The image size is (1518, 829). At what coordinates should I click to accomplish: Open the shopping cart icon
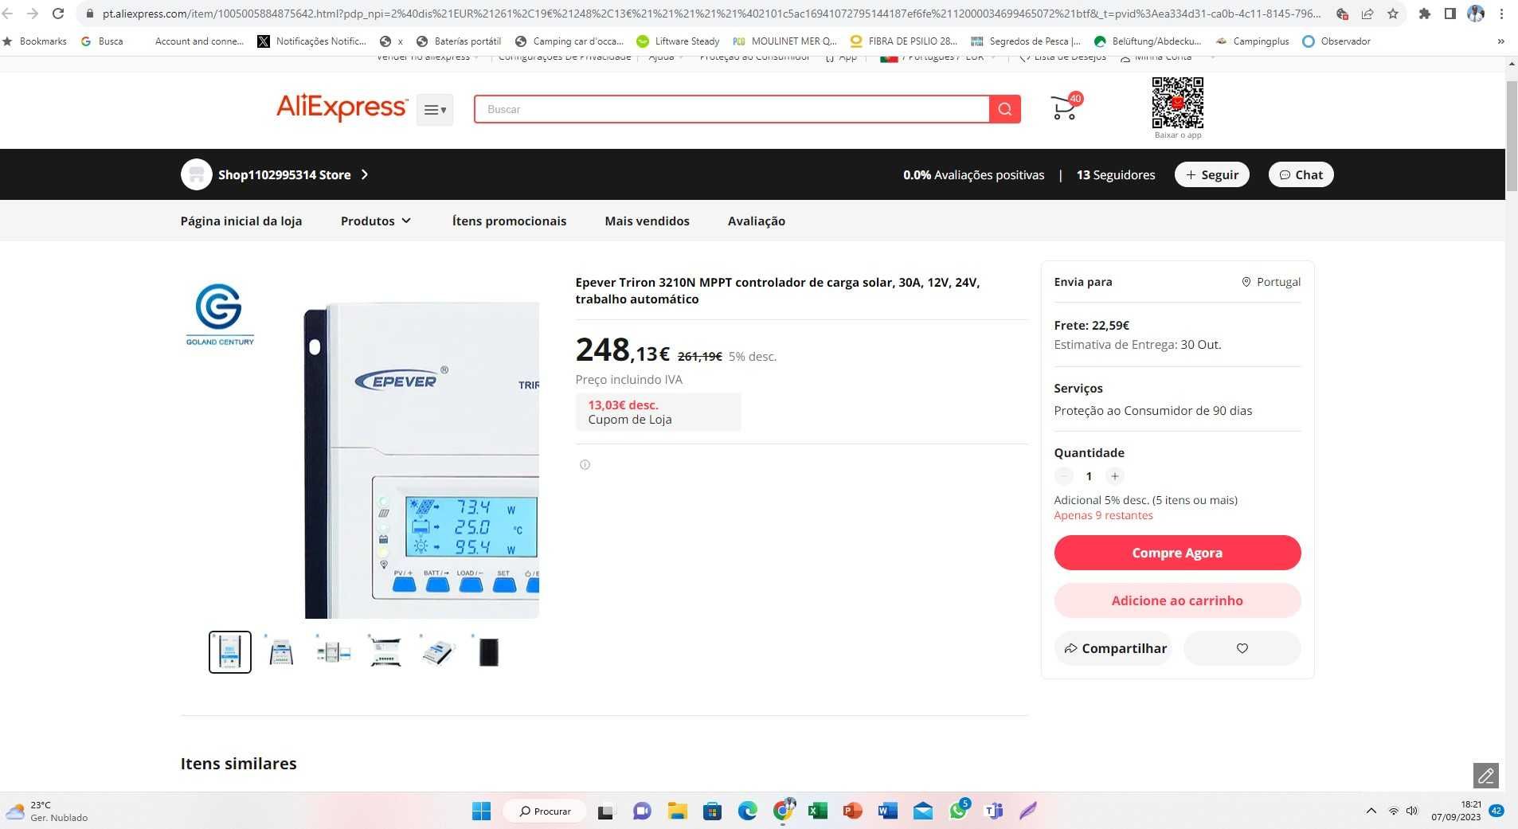(1064, 108)
